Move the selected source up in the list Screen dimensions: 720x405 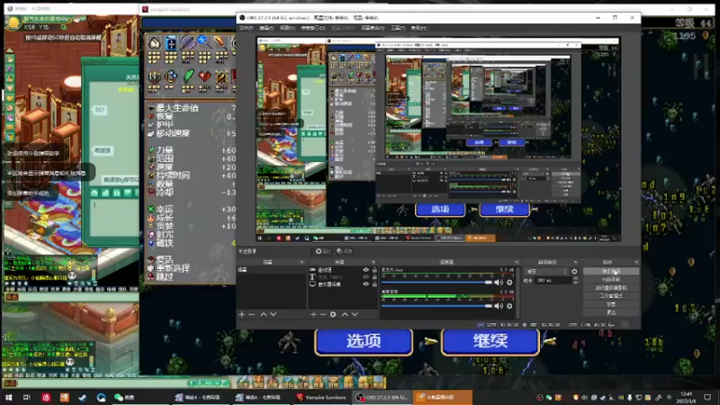(345, 314)
